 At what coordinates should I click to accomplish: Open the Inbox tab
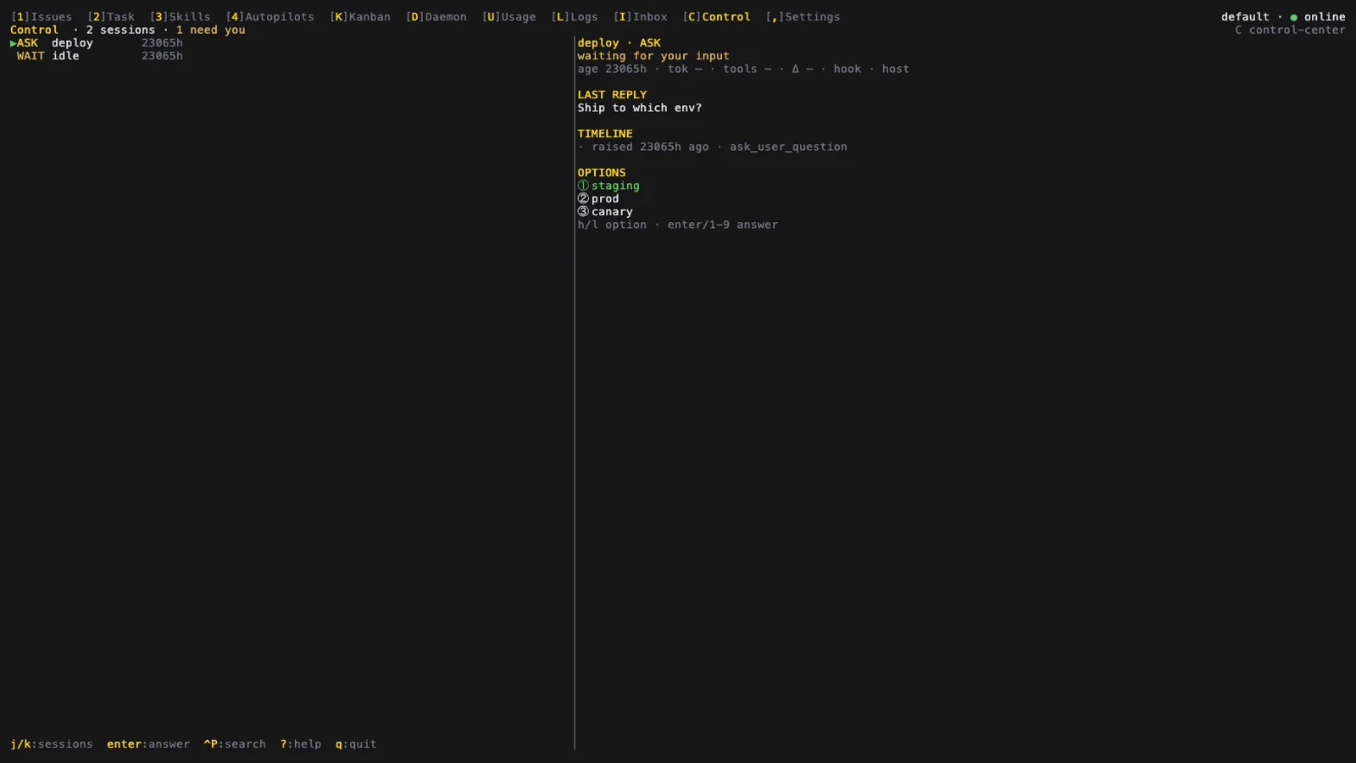click(640, 17)
